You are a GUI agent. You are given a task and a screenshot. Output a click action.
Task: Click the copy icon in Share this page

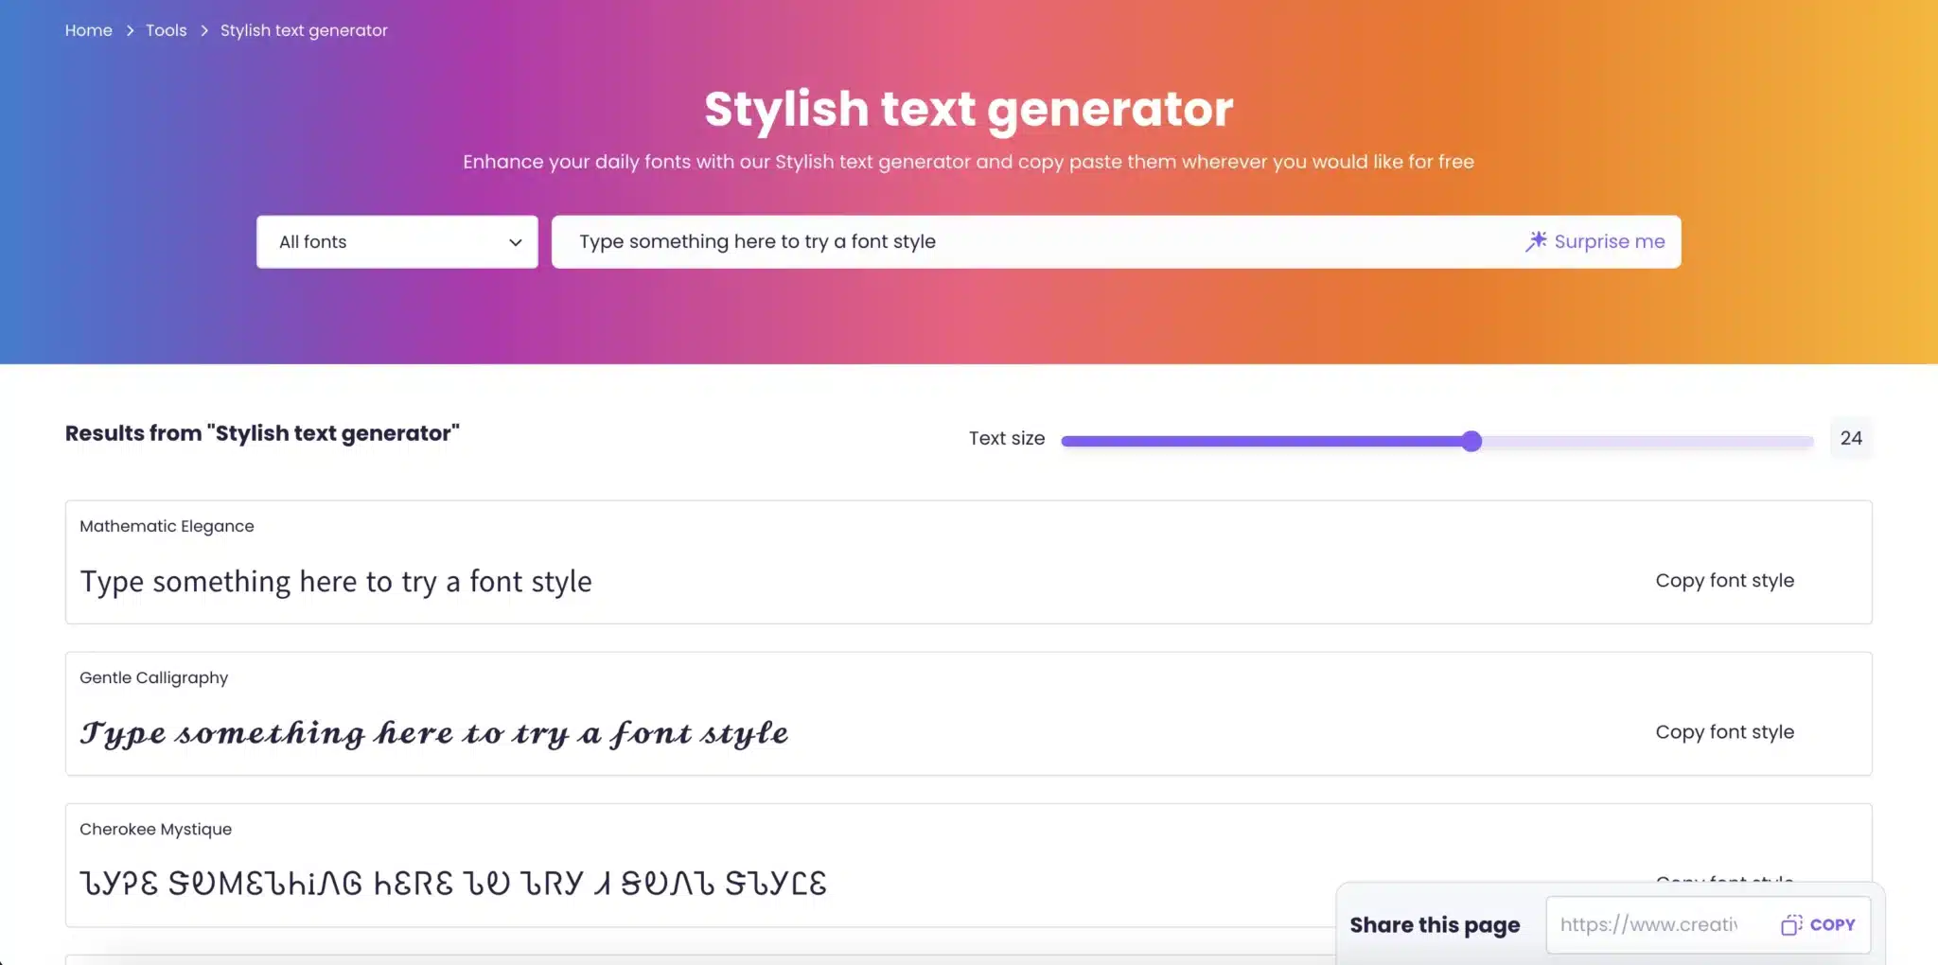[1791, 925]
